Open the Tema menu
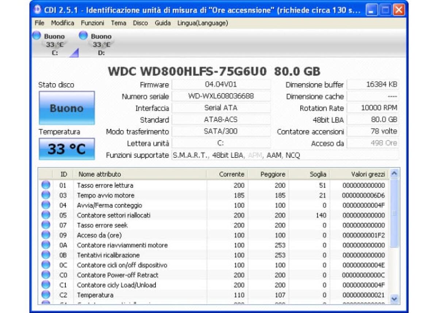The width and height of the screenshot is (438, 313). [118, 23]
